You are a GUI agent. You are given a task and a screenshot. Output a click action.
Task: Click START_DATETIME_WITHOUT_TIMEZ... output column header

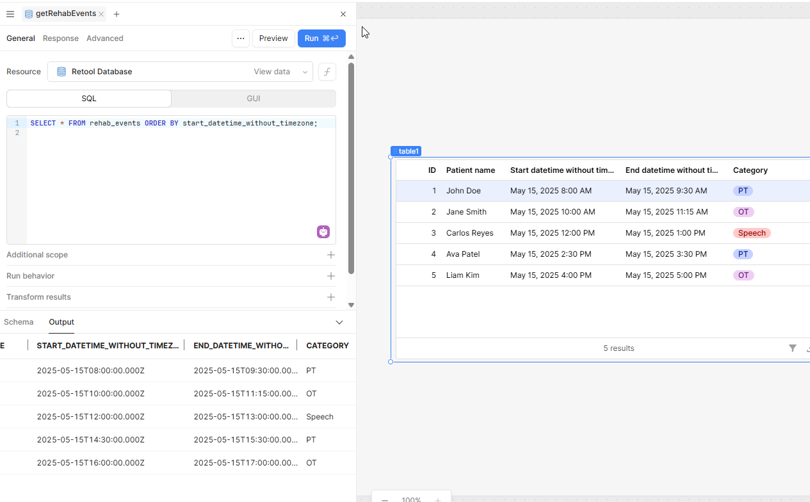pos(108,345)
